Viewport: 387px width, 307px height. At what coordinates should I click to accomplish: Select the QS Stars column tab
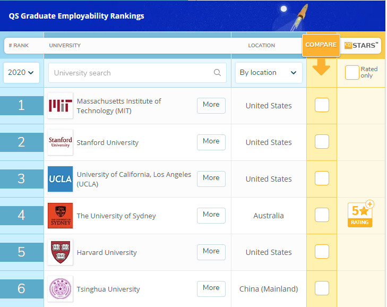(x=362, y=45)
